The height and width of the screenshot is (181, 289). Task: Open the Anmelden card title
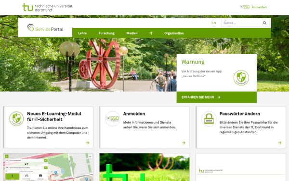coord(134,114)
